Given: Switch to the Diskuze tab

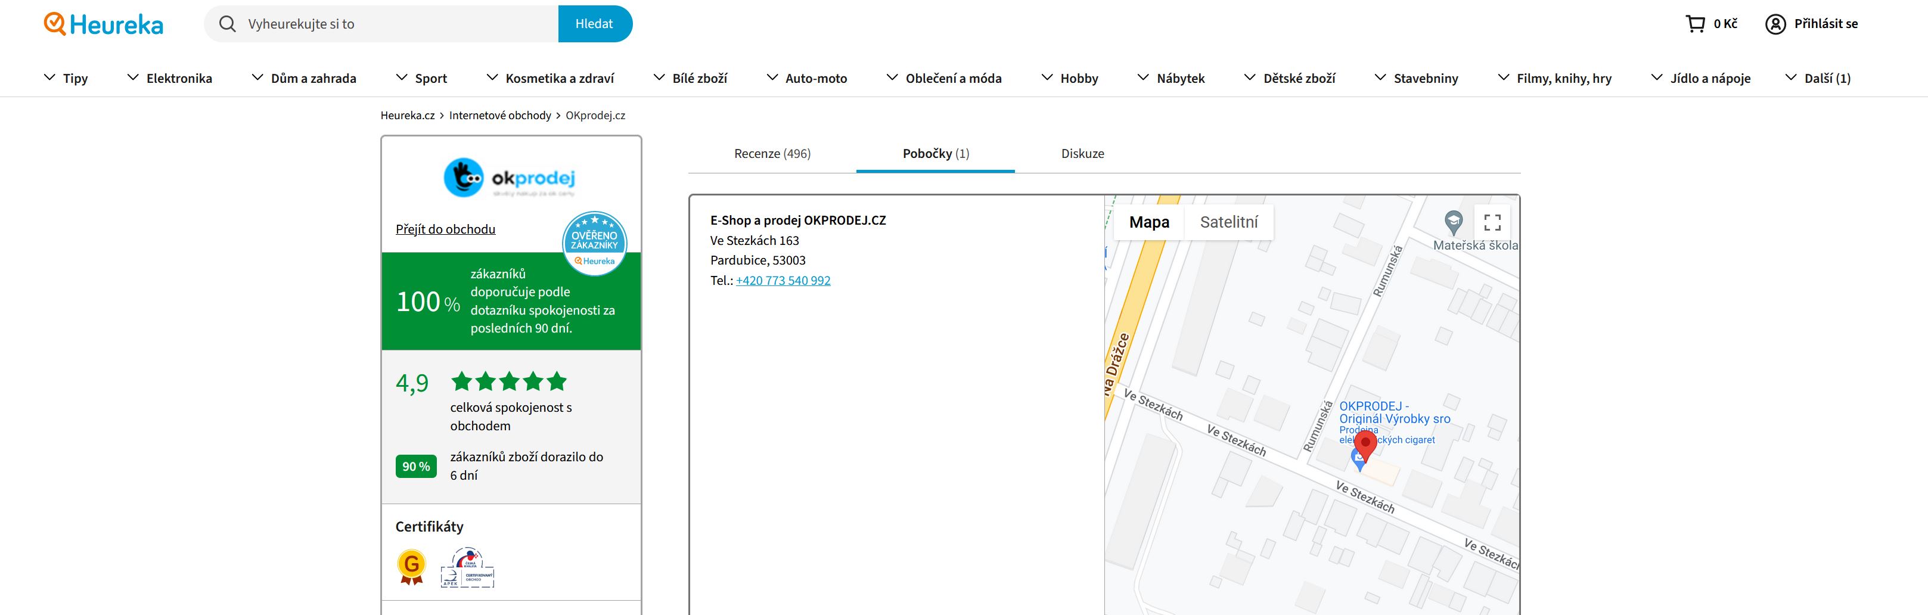Looking at the screenshot, I should (1082, 153).
